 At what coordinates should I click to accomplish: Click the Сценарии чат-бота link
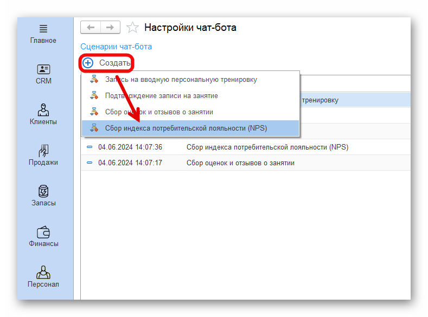[x=116, y=47]
